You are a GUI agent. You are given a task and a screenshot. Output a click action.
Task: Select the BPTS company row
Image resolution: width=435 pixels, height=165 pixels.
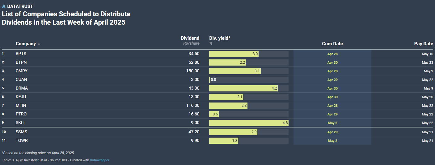217,54
